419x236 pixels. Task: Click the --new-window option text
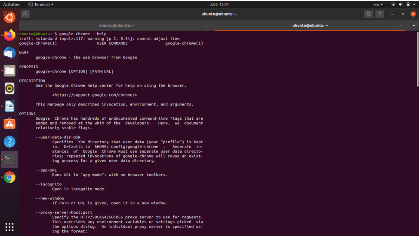[x=50, y=198]
